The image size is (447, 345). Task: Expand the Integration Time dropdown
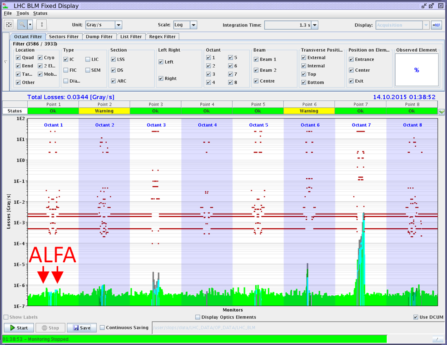(x=315, y=25)
